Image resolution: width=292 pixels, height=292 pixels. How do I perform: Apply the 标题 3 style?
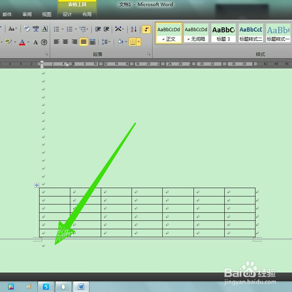pos(223,33)
